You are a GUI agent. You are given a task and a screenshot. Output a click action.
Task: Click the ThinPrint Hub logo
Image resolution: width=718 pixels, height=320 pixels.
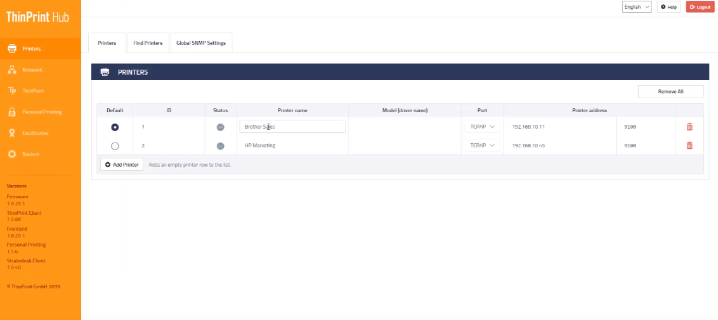(37, 17)
